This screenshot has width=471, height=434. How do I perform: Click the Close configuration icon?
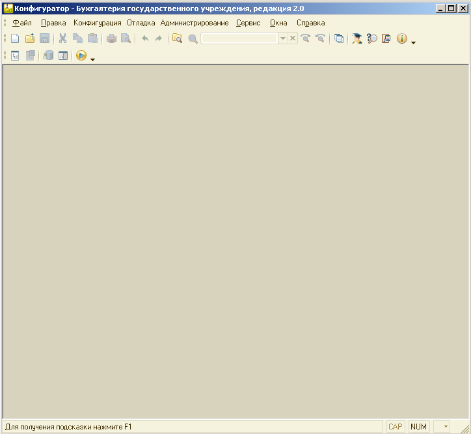[30, 55]
